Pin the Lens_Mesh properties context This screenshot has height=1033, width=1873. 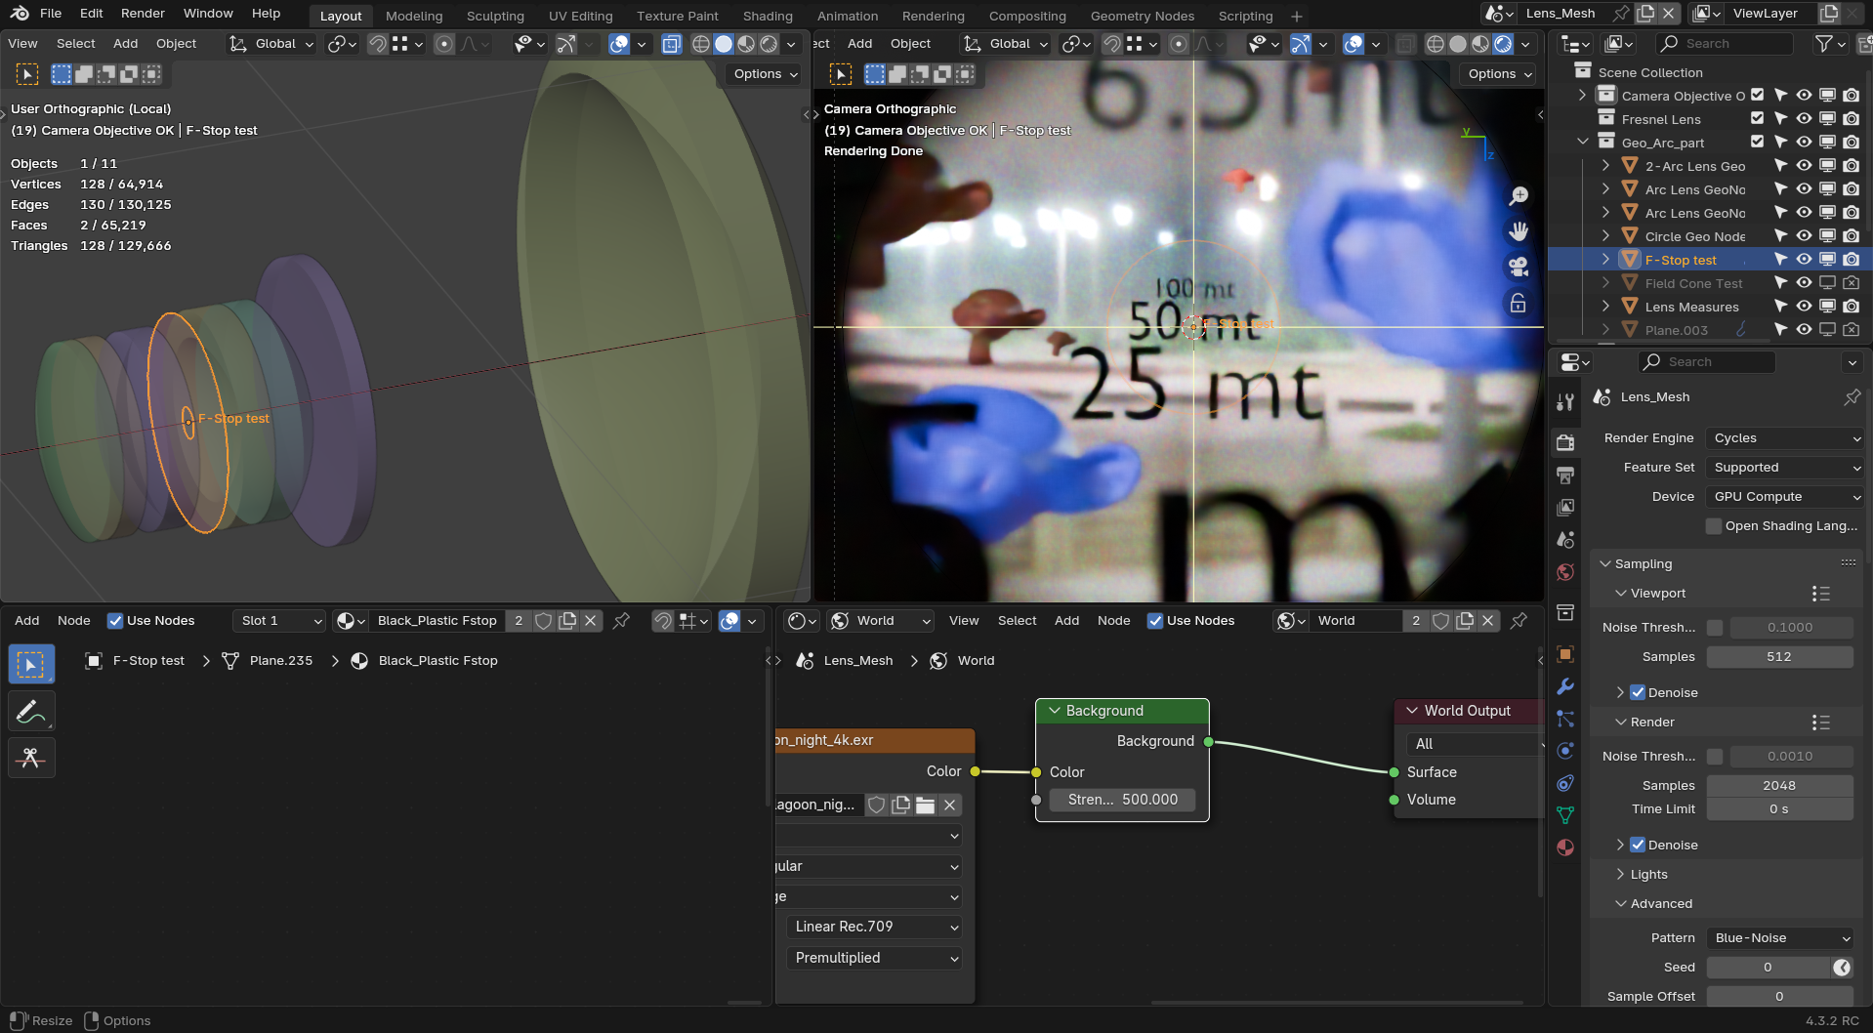(x=1852, y=397)
